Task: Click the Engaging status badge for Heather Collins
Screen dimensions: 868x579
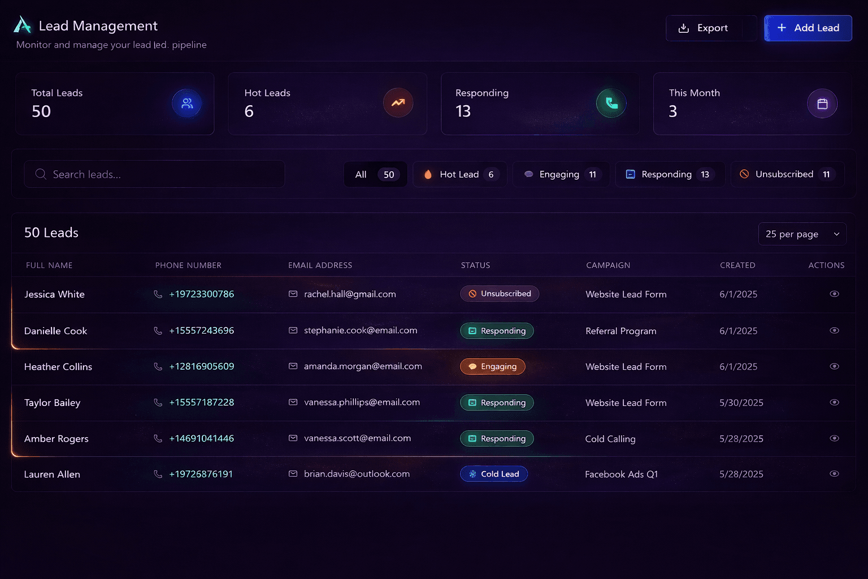Action: coord(492,366)
